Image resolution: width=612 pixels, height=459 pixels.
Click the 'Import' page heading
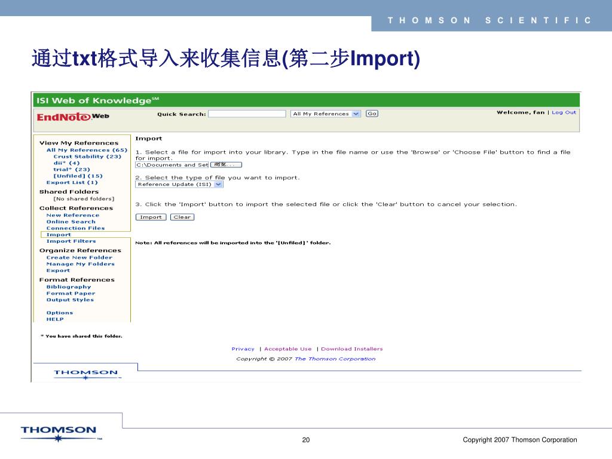[x=149, y=139]
